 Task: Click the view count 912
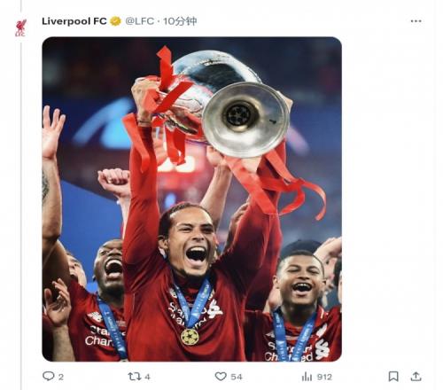pyautogui.click(x=324, y=377)
